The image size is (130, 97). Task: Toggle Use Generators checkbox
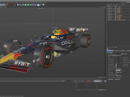[116, 66]
